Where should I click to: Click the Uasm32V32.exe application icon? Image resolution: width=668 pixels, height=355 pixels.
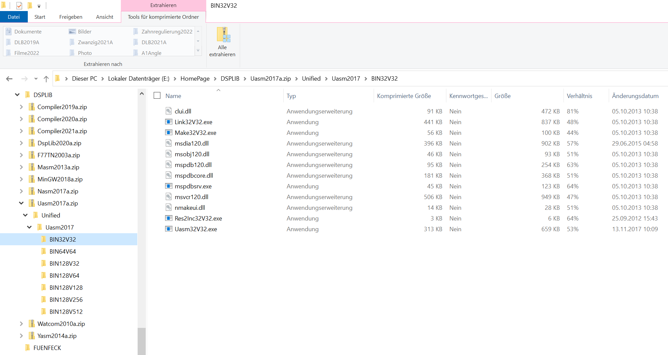tap(169, 229)
